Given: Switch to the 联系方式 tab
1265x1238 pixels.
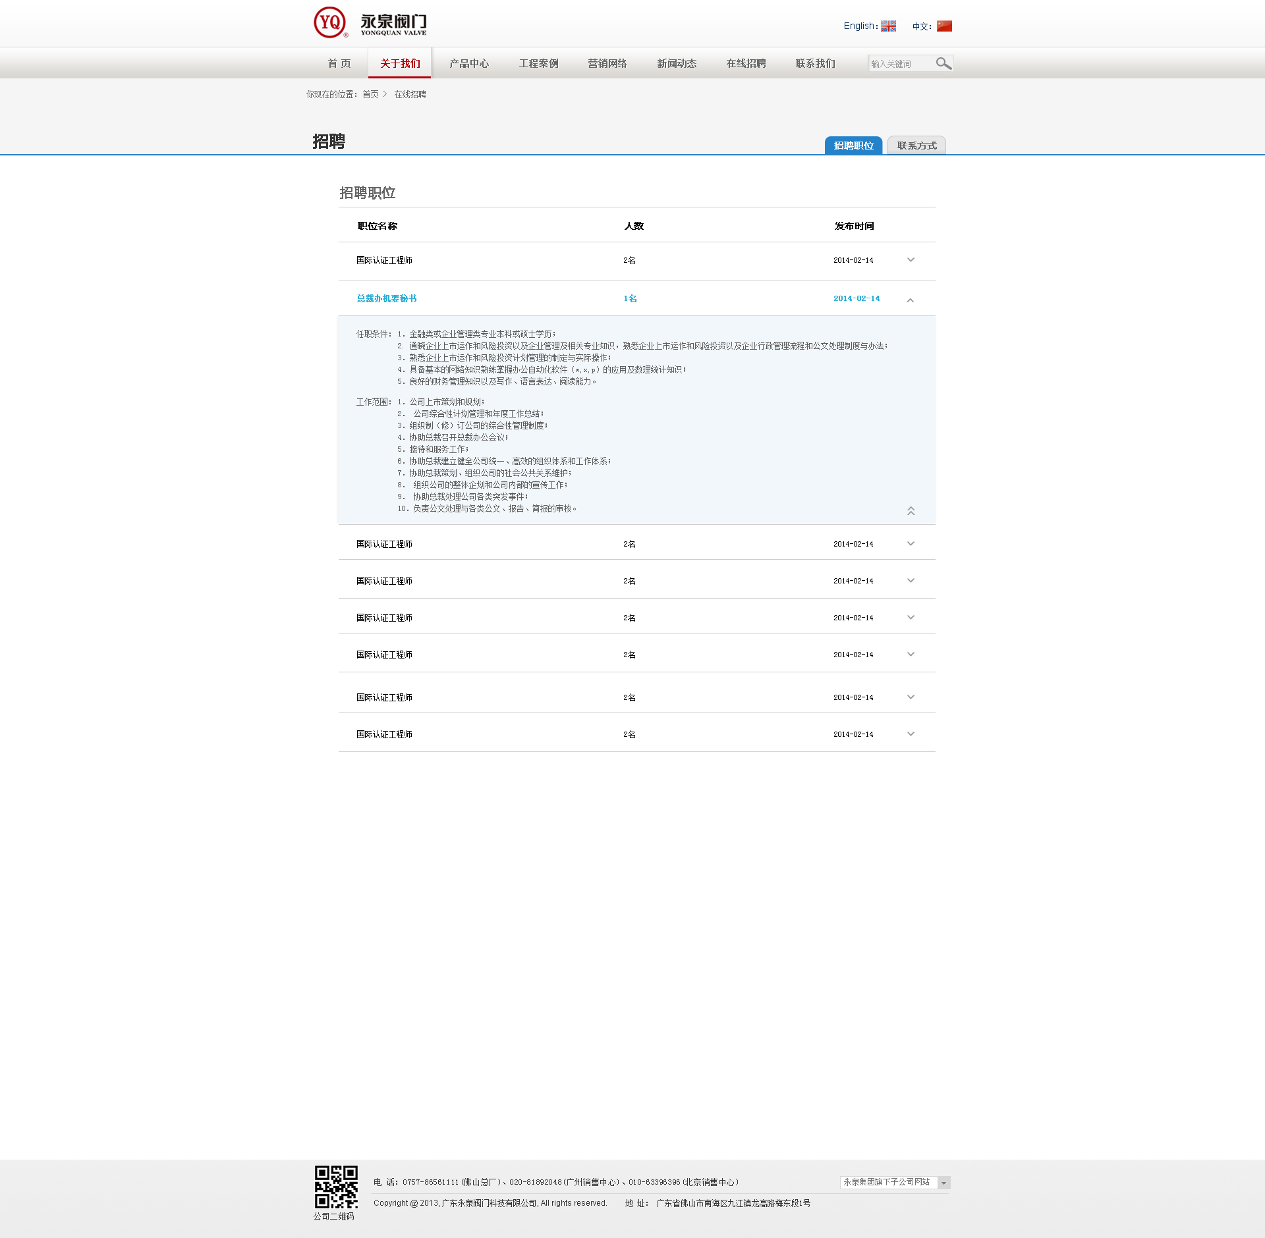Looking at the screenshot, I should [x=916, y=146].
